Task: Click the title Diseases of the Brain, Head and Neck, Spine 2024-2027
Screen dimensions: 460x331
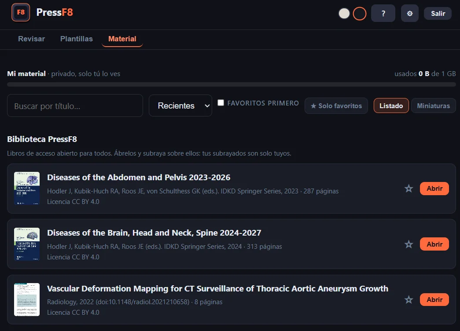Action: point(154,233)
